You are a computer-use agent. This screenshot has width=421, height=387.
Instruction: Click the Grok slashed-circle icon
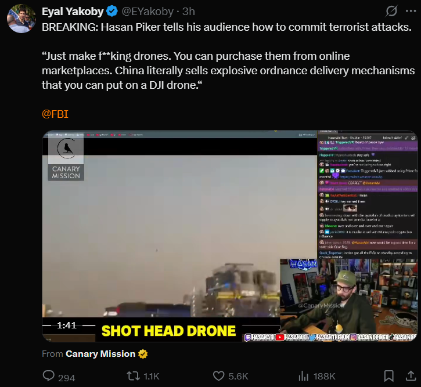pyautogui.click(x=391, y=11)
